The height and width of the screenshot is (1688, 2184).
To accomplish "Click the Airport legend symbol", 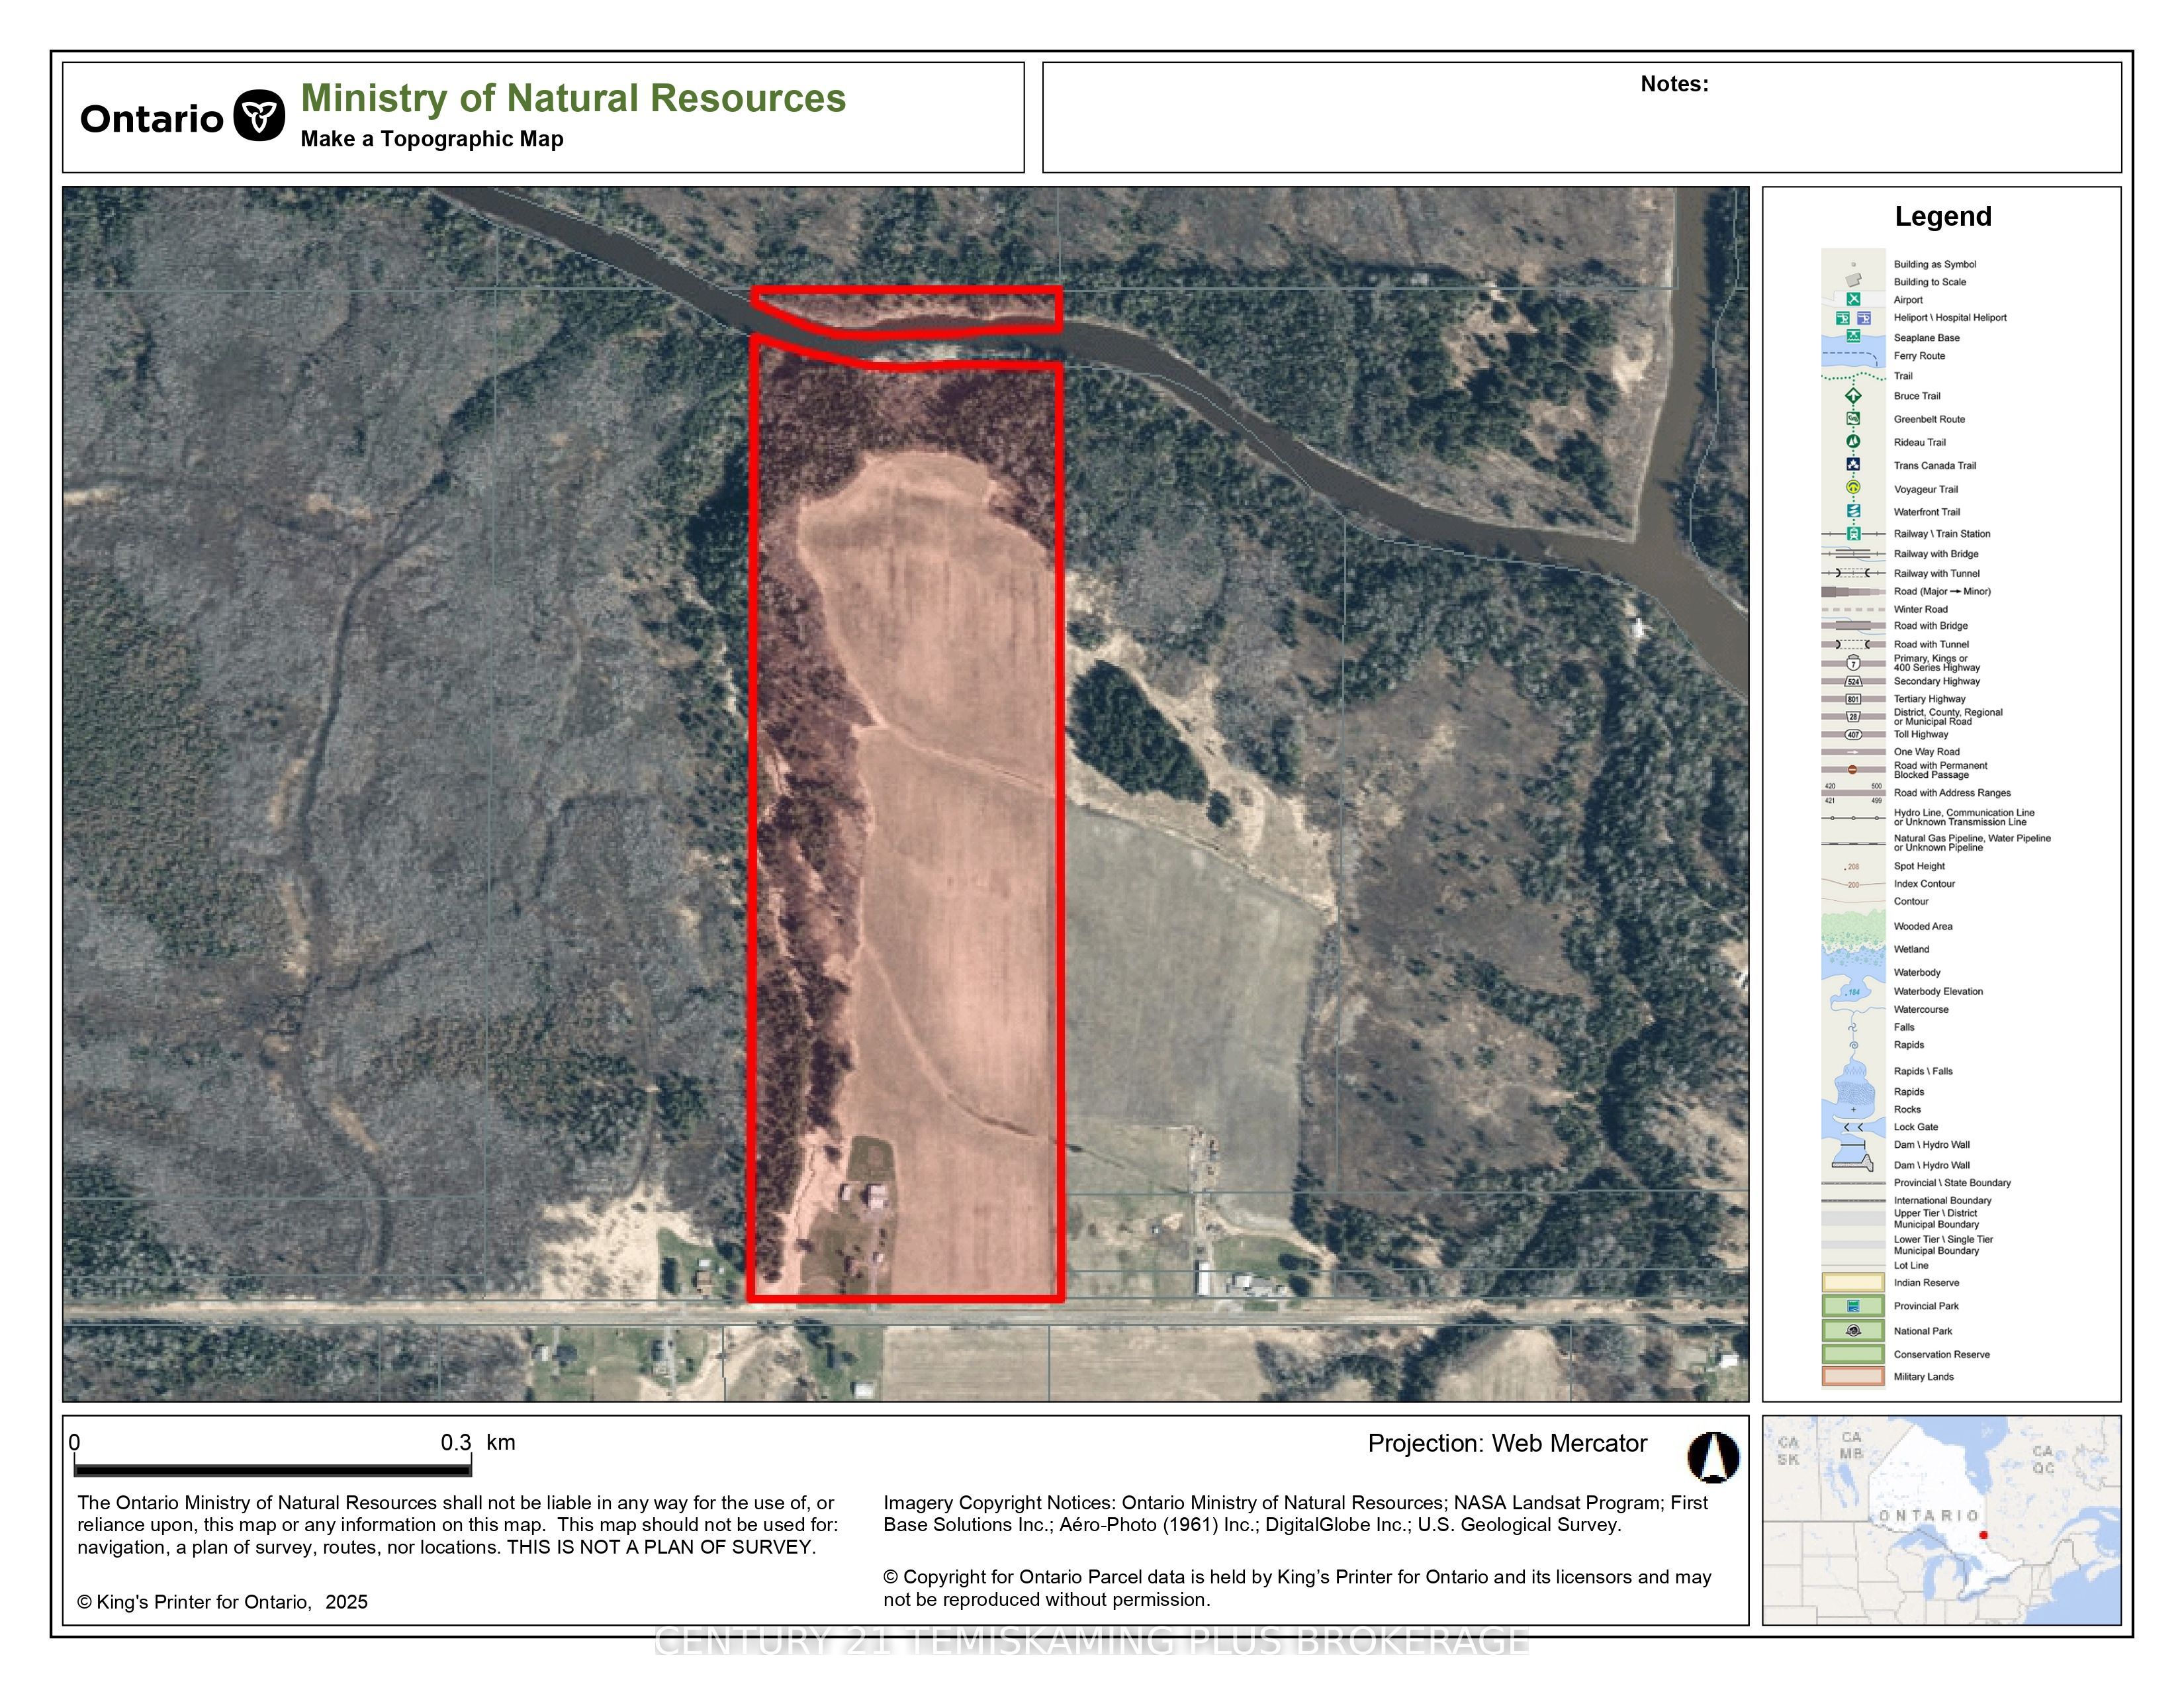I will click(x=1853, y=299).
